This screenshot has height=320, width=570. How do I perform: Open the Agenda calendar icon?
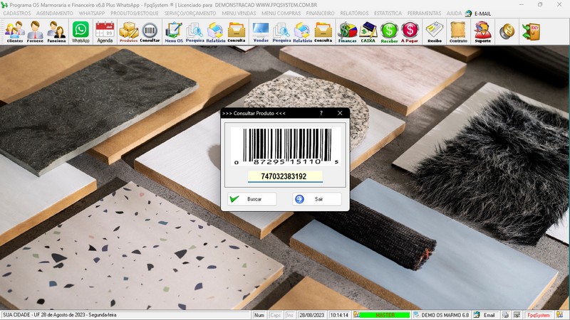point(105,32)
